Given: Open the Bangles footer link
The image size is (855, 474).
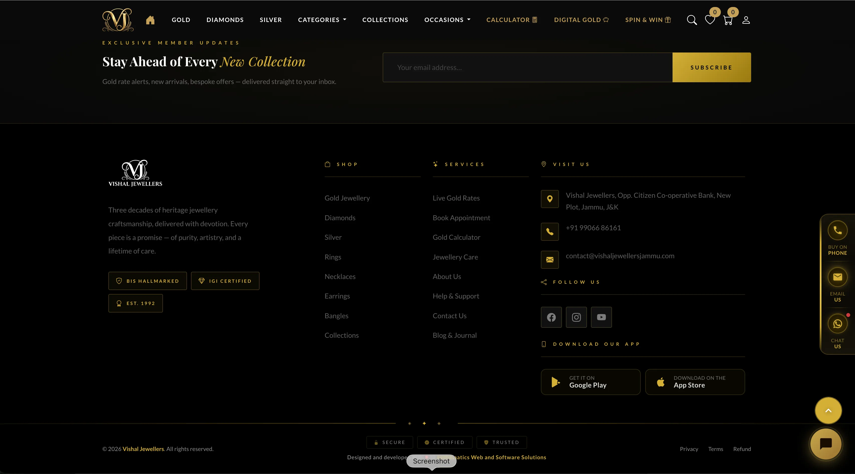Looking at the screenshot, I should click(x=337, y=316).
